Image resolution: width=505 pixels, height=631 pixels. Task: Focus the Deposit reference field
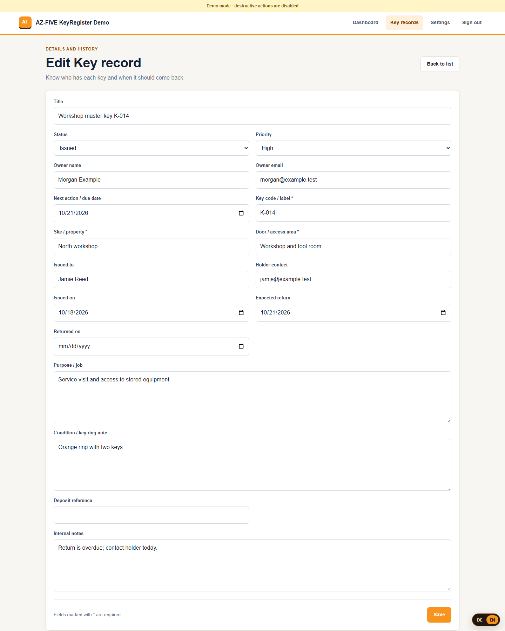pyautogui.click(x=151, y=515)
